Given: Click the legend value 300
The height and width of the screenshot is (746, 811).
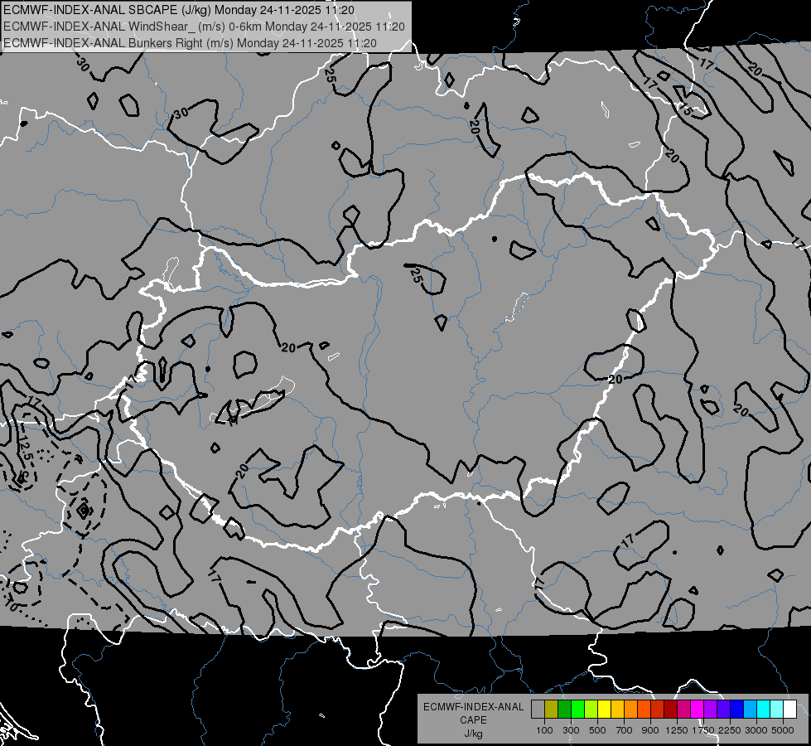Looking at the screenshot, I should point(571,730).
